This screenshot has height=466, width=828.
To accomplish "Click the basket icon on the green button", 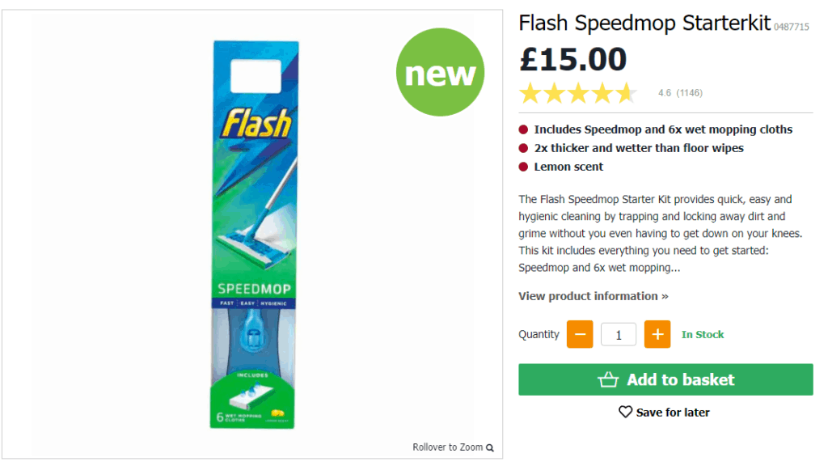I will pos(610,379).
